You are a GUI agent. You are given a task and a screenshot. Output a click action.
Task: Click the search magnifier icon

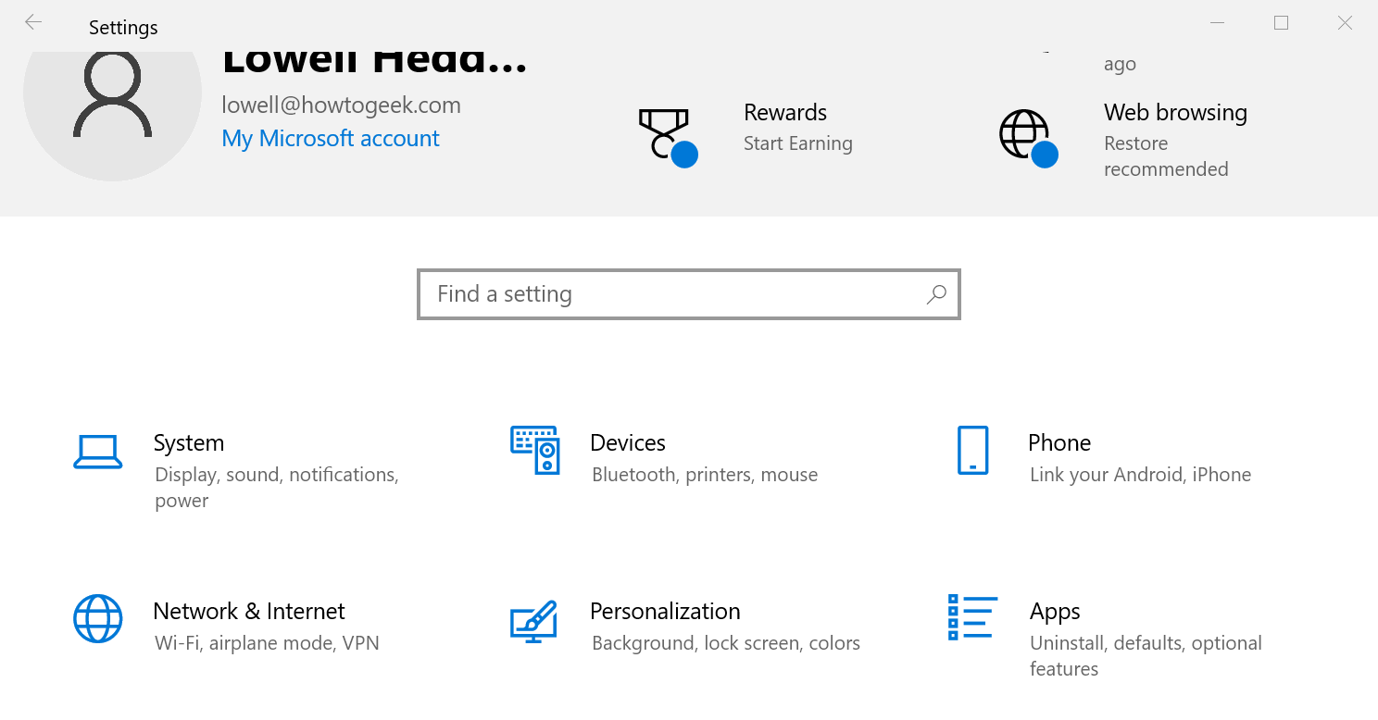936,293
